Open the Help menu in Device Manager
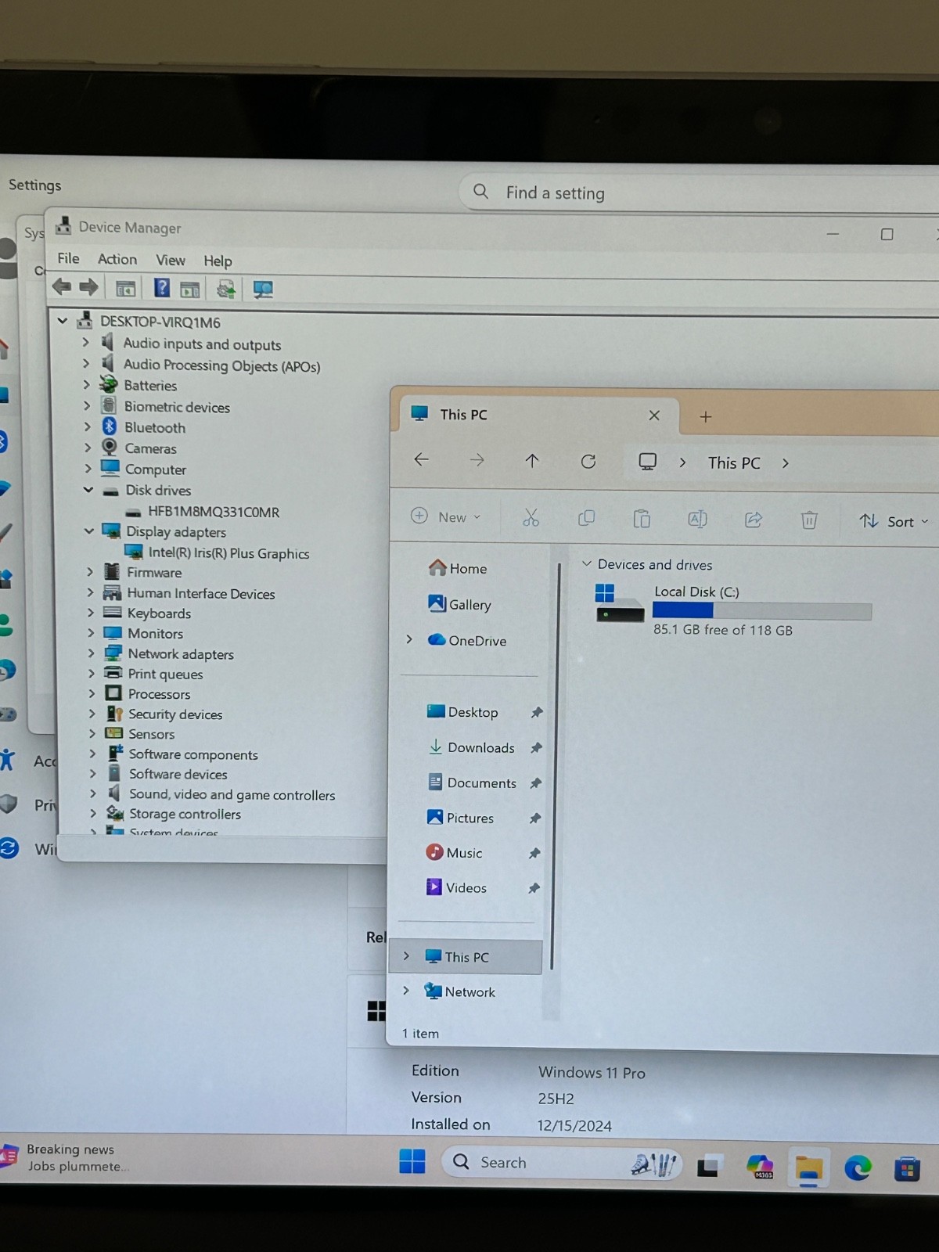This screenshot has height=1252, width=939. tap(218, 261)
